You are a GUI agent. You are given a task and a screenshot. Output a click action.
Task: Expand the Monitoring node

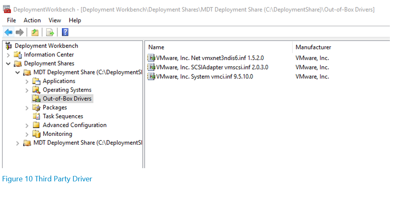[27, 134]
